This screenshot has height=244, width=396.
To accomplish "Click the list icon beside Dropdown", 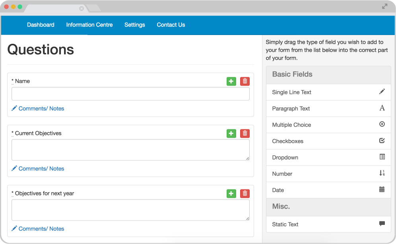I will tap(382, 157).
